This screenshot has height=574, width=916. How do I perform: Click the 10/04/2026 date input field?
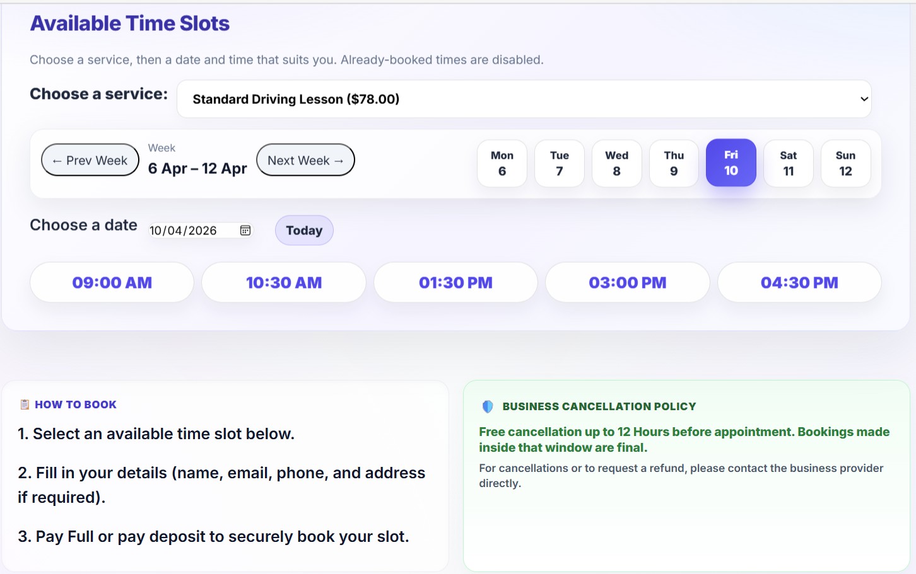pyautogui.click(x=189, y=230)
